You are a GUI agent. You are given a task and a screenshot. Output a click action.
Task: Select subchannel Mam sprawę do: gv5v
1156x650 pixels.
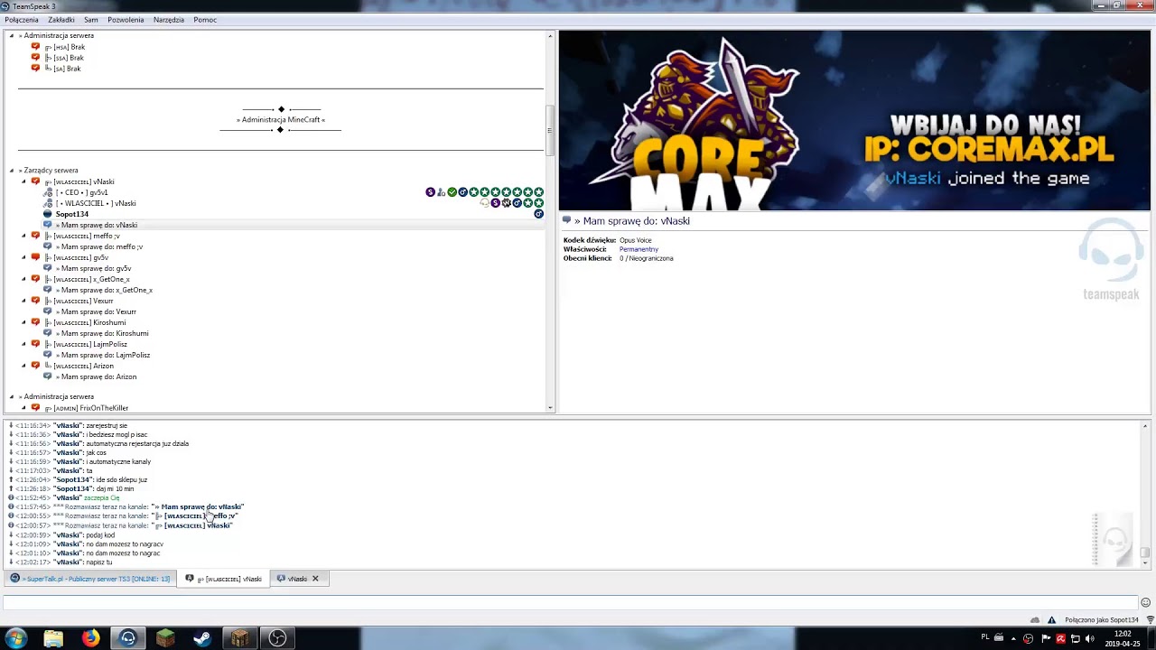pos(94,268)
